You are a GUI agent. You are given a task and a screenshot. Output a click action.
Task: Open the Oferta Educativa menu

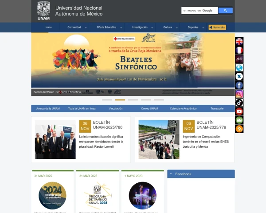106,27
